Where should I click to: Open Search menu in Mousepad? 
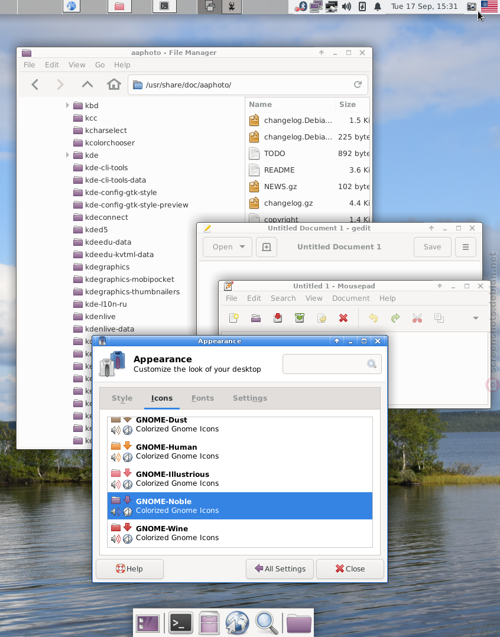click(283, 298)
